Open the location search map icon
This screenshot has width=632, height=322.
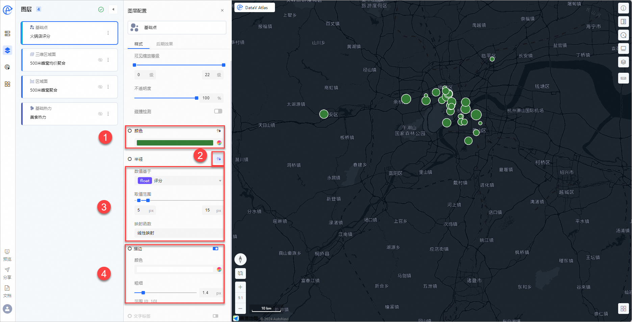(624, 35)
